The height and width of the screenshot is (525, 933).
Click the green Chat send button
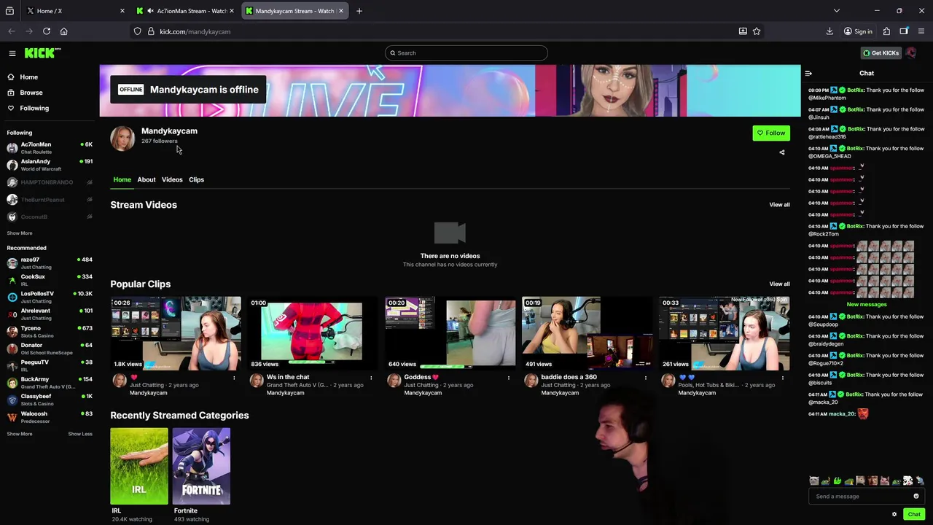point(914,514)
